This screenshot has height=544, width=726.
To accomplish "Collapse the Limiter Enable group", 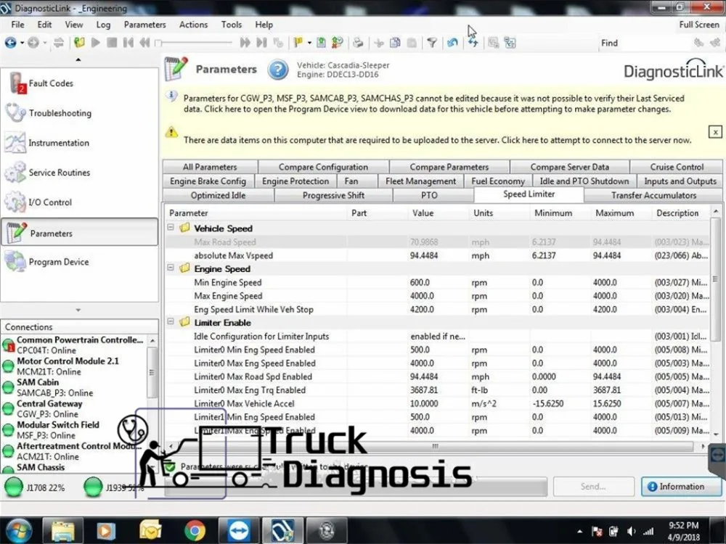I will [171, 321].
